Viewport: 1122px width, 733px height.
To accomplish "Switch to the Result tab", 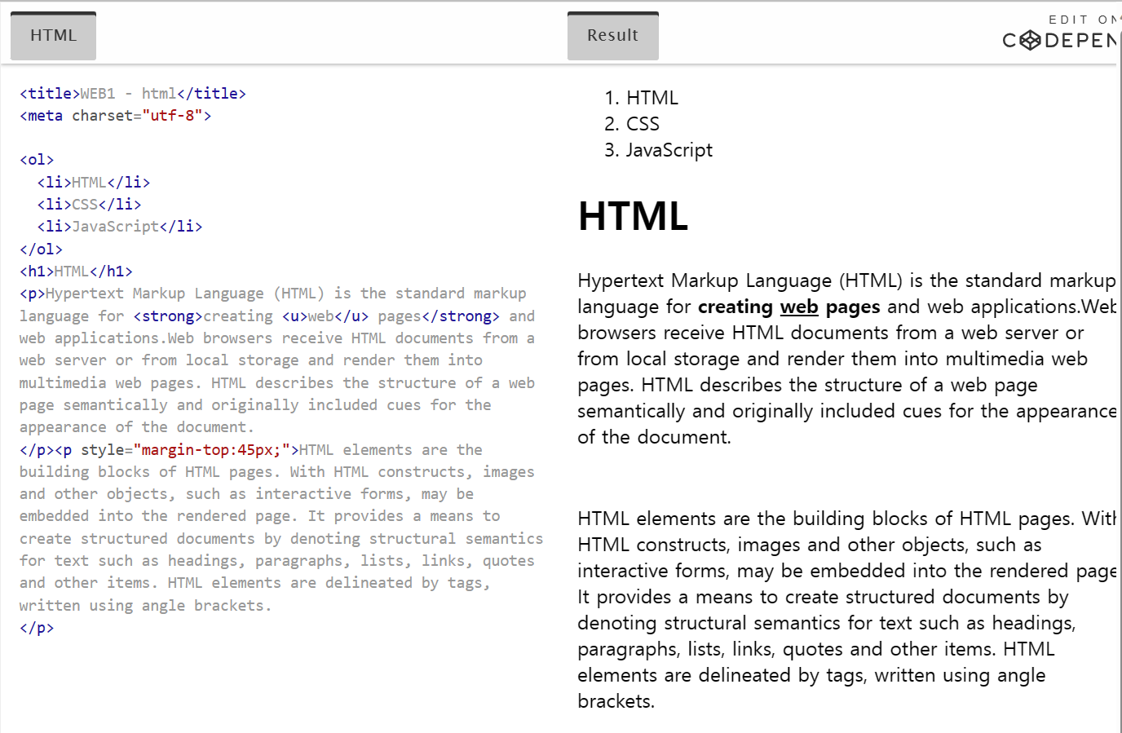I will (612, 35).
